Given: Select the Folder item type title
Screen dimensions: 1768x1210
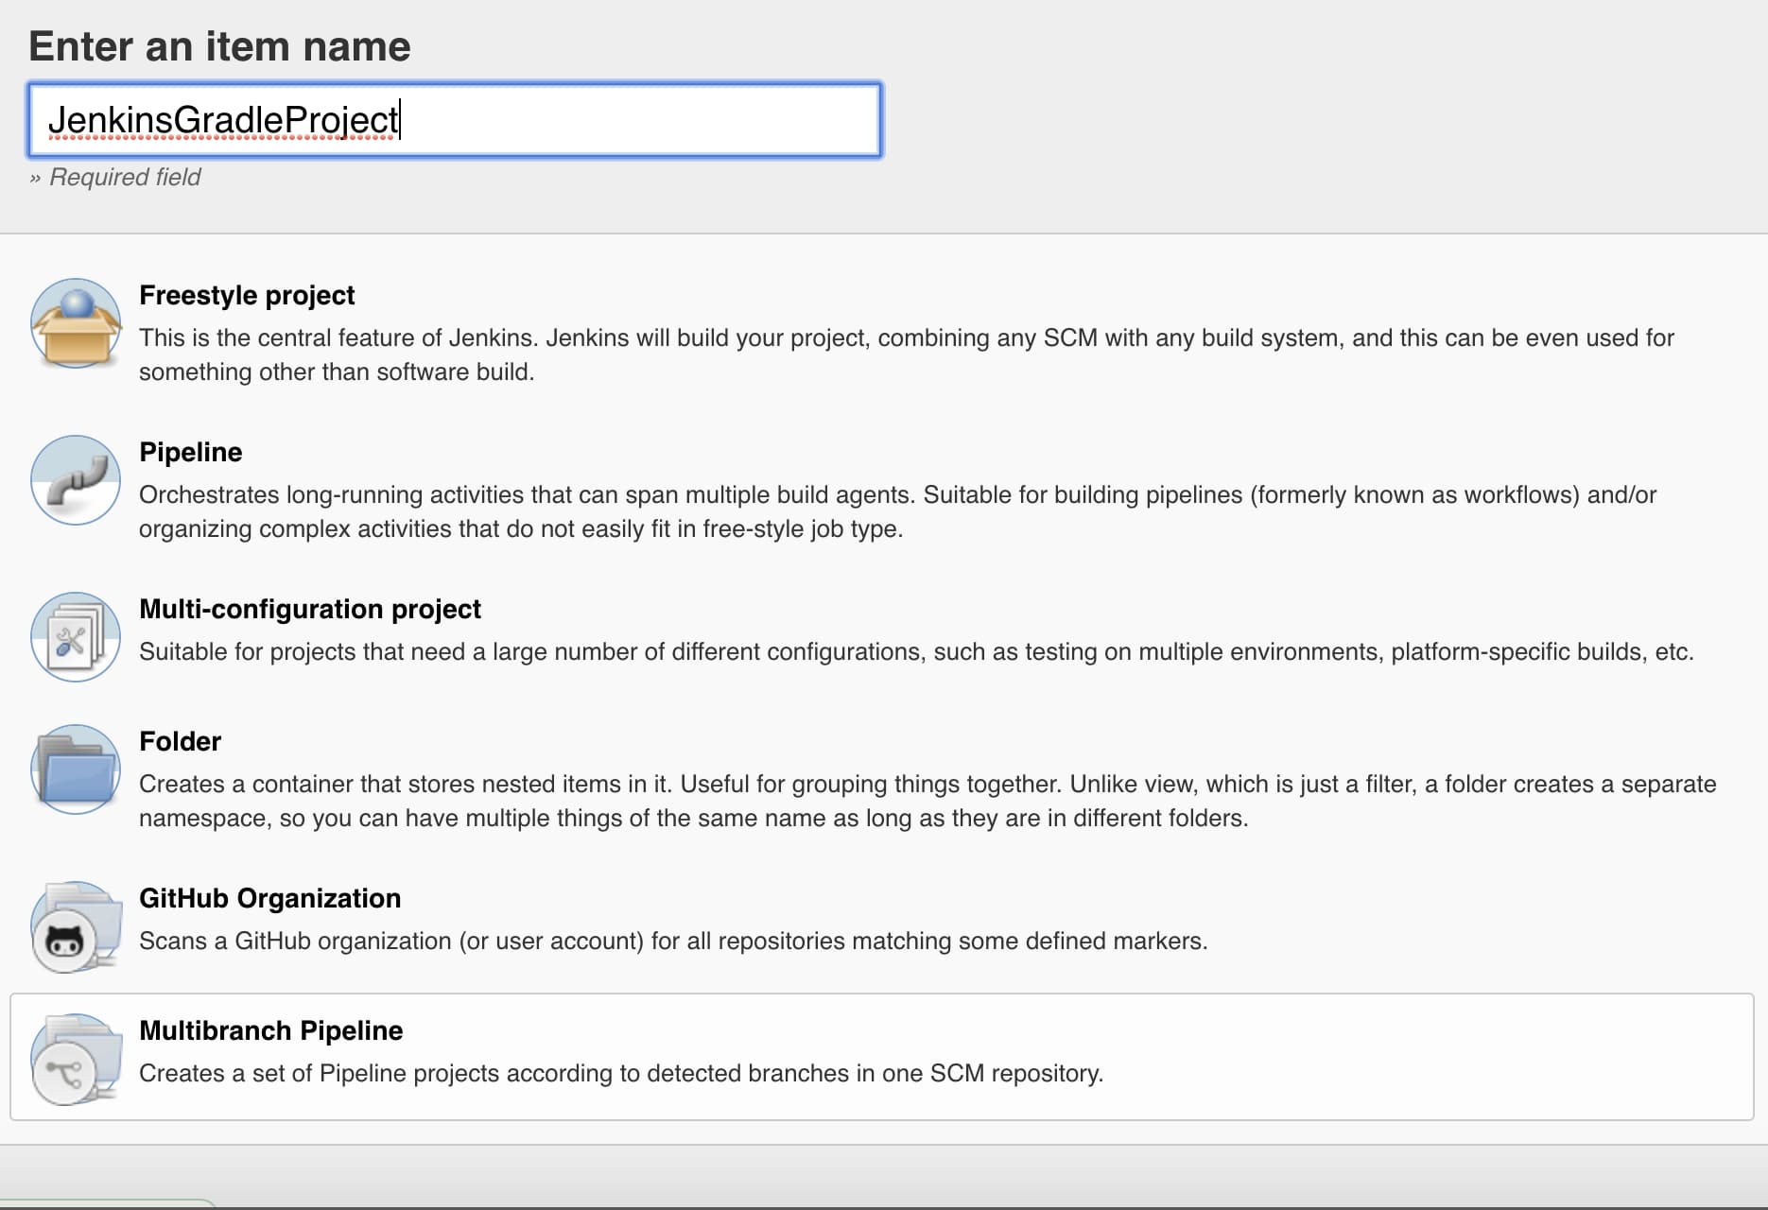Looking at the screenshot, I should 180,741.
